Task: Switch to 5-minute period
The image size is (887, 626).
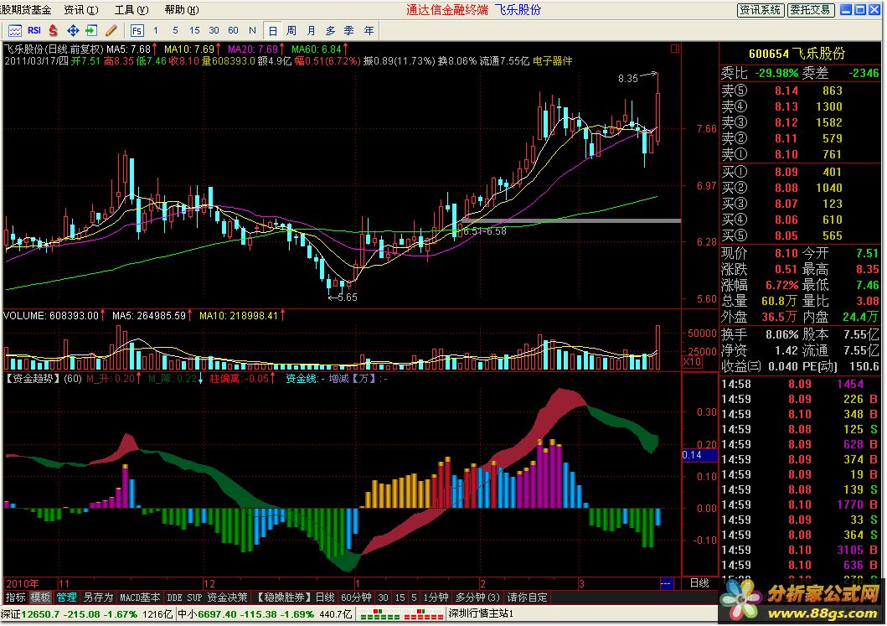Action: 175,30
